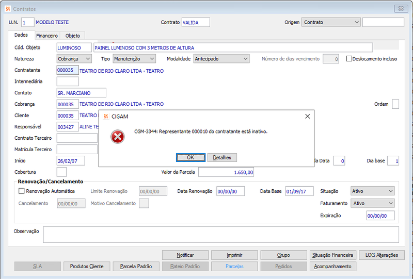
Task: Expand the Origem dropdown
Action: (331, 22)
